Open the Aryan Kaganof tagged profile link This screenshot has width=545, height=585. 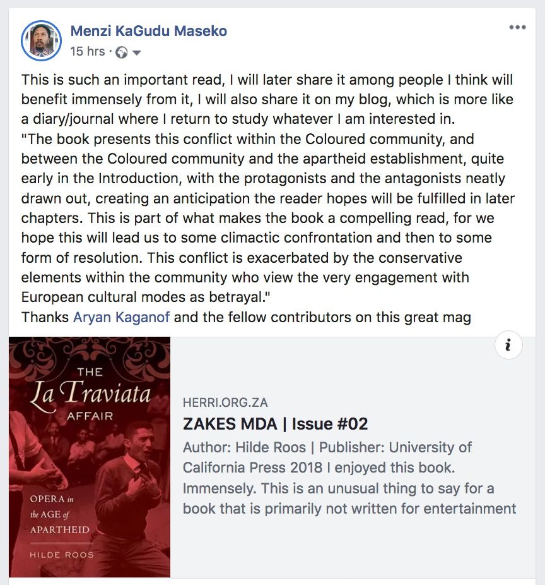(121, 317)
